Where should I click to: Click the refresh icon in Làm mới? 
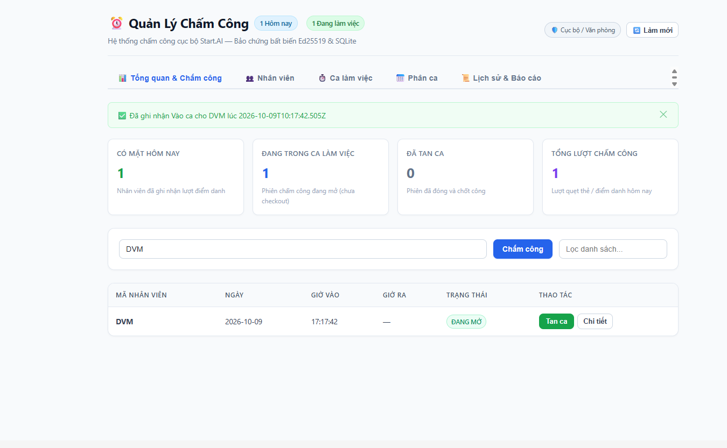point(637,30)
